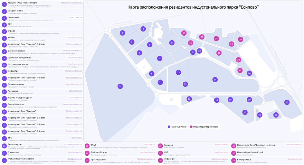Follow the Завод Квалитет website link
The height and width of the screenshot is (165, 304).
[x=72, y=104]
